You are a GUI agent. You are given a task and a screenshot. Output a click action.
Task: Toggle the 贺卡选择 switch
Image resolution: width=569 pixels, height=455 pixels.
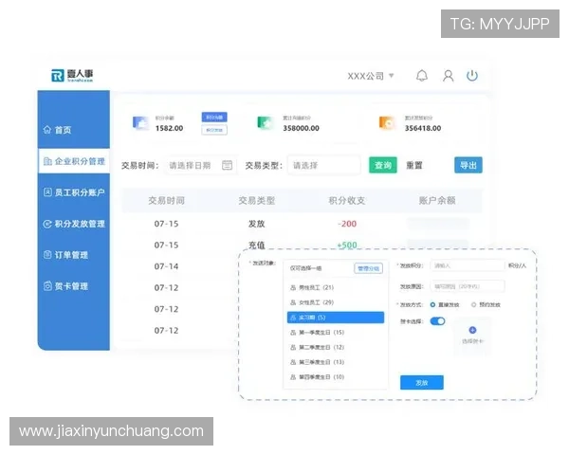click(x=437, y=321)
